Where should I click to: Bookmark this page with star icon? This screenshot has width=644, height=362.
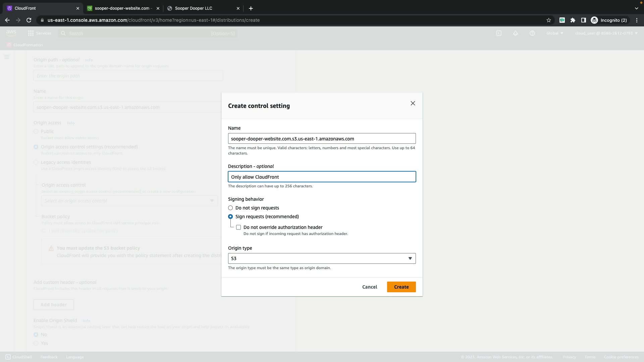click(x=549, y=20)
